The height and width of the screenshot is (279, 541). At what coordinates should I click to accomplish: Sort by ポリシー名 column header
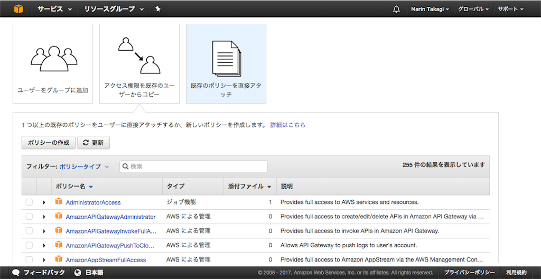click(x=74, y=187)
